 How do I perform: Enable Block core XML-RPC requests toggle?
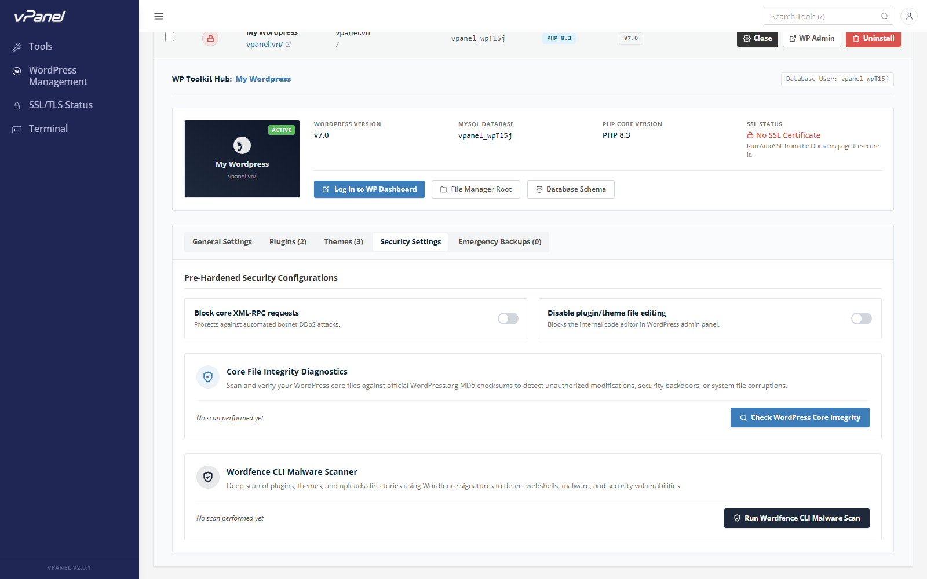point(508,318)
